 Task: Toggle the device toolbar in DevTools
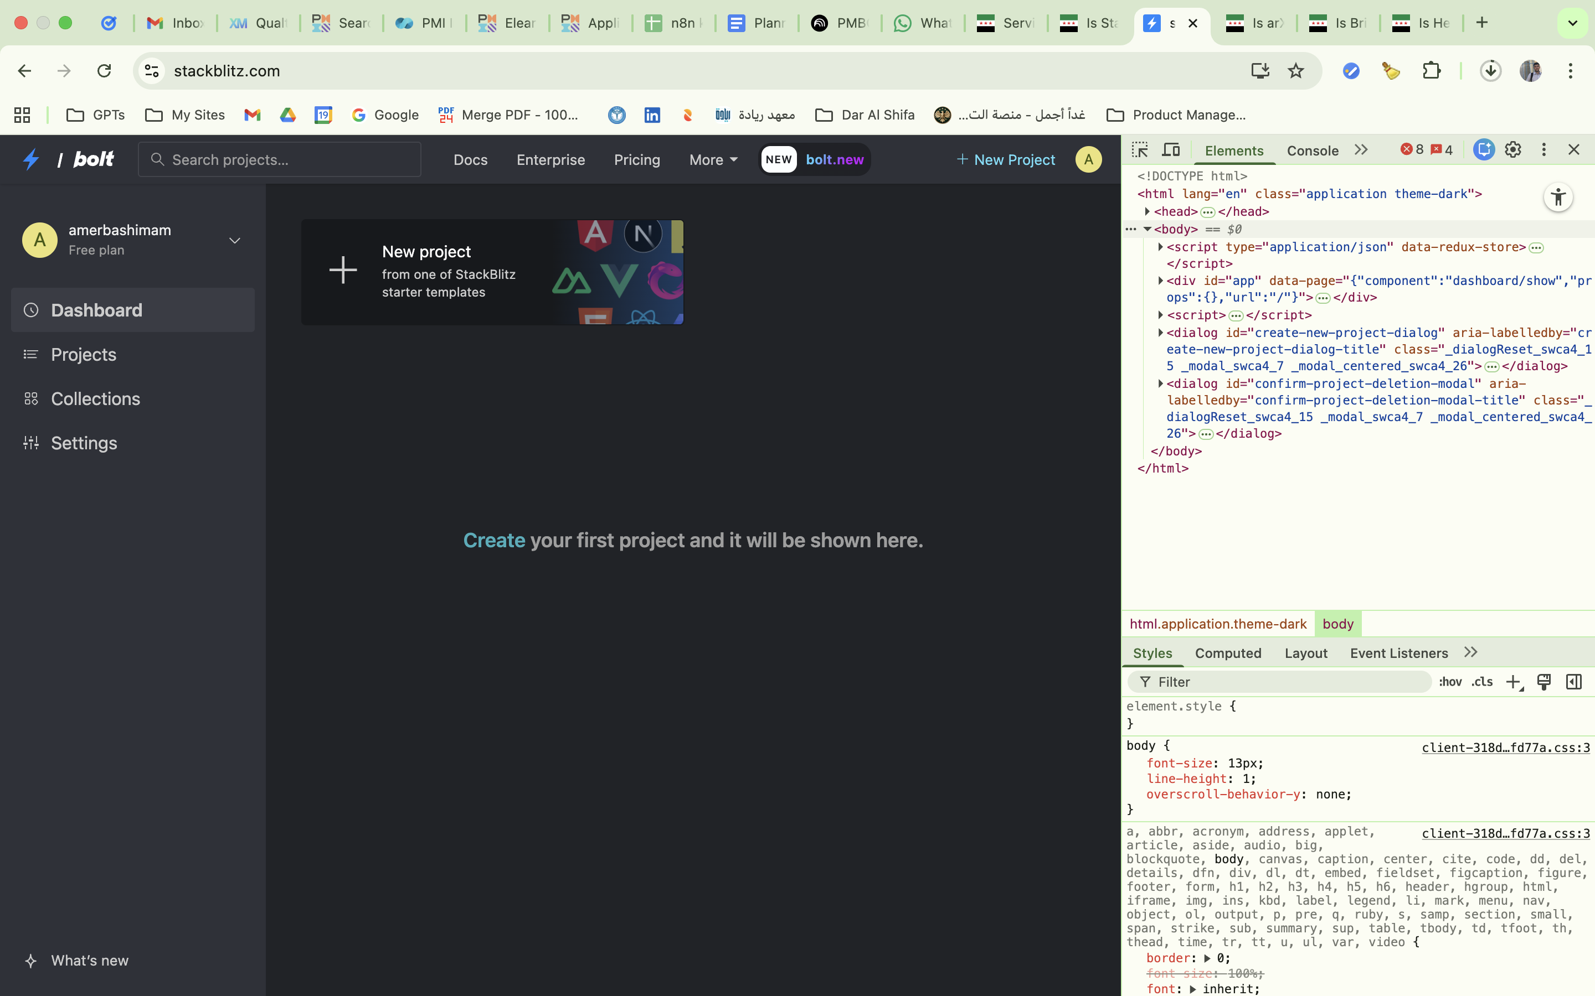coord(1171,150)
